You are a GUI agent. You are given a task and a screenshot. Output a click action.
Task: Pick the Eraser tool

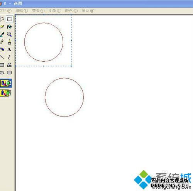[x=2, y=27]
